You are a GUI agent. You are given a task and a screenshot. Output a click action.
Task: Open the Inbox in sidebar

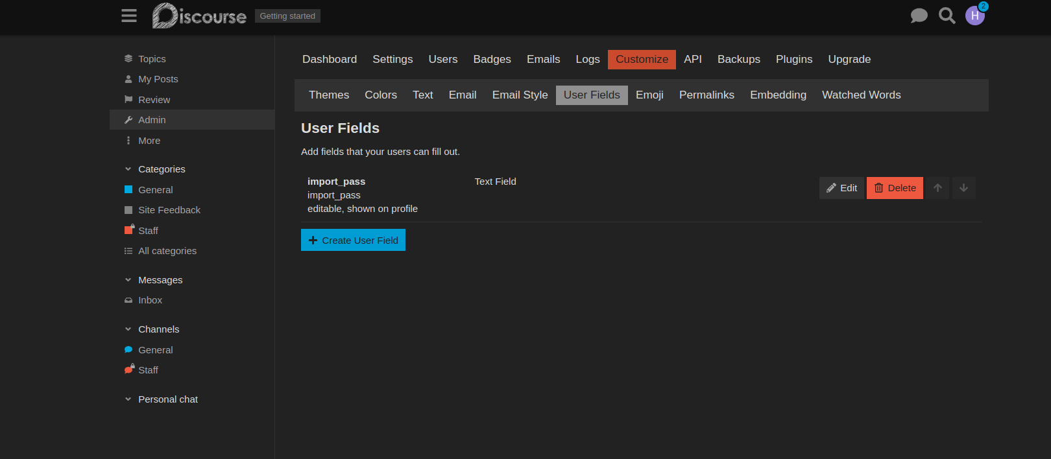coord(150,300)
